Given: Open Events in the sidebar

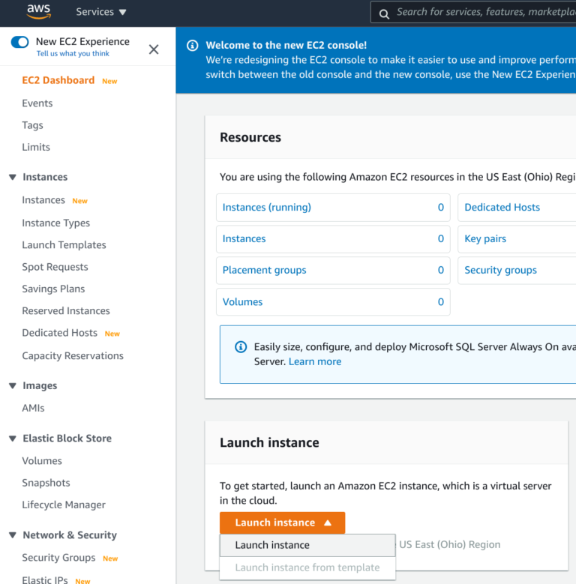Looking at the screenshot, I should pyautogui.click(x=37, y=103).
